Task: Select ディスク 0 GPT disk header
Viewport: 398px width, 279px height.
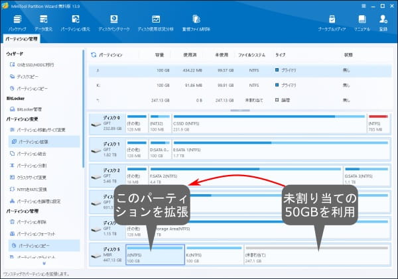Action: [x=107, y=123]
